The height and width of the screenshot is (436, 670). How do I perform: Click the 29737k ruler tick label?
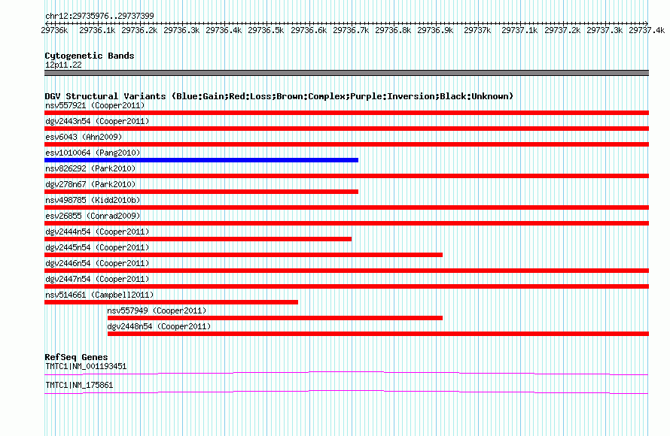477,30
